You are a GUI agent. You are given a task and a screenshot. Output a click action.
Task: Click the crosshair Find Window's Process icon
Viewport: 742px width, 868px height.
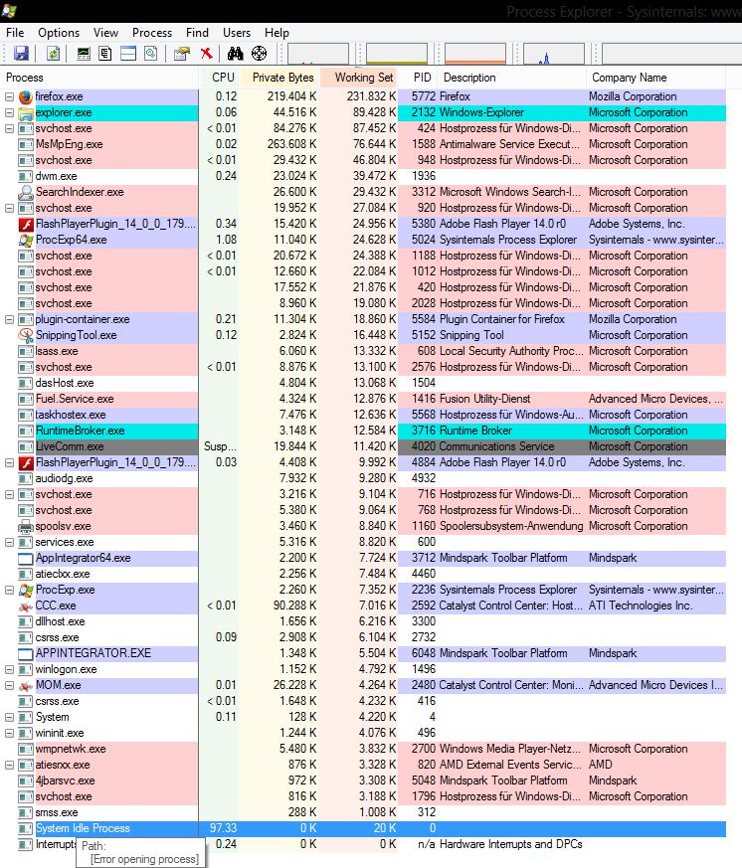(x=260, y=54)
